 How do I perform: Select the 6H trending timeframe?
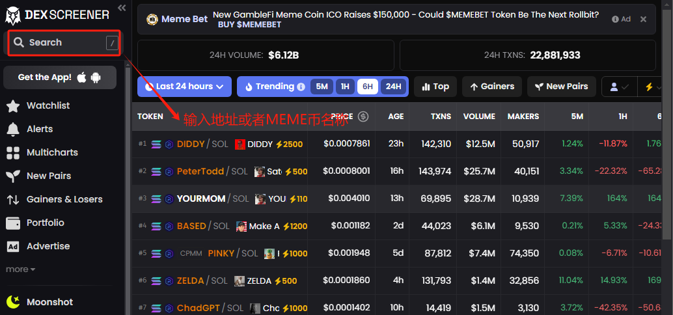(x=367, y=87)
